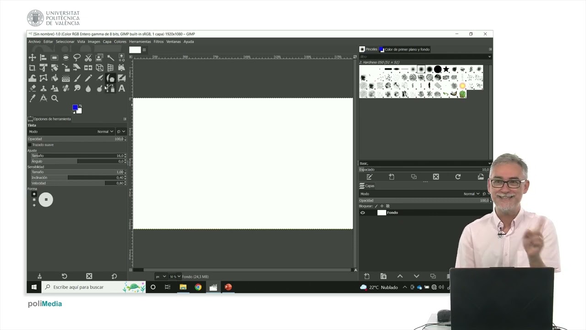Select the Eraser tool

click(x=32, y=88)
